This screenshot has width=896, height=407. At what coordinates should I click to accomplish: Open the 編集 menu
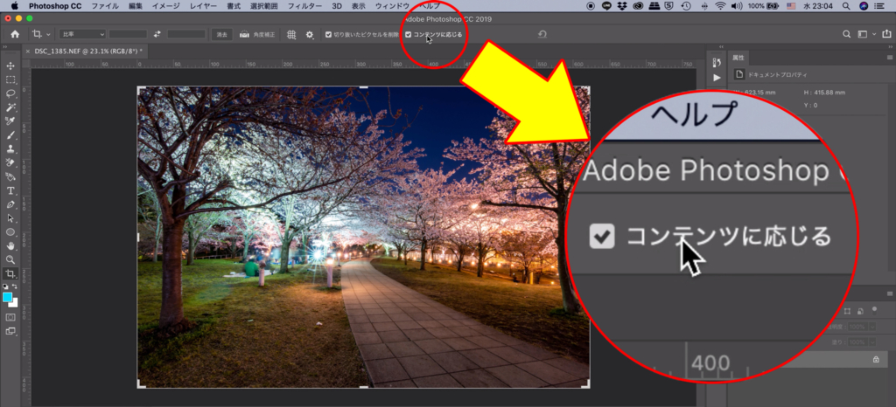tap(136, 6)
